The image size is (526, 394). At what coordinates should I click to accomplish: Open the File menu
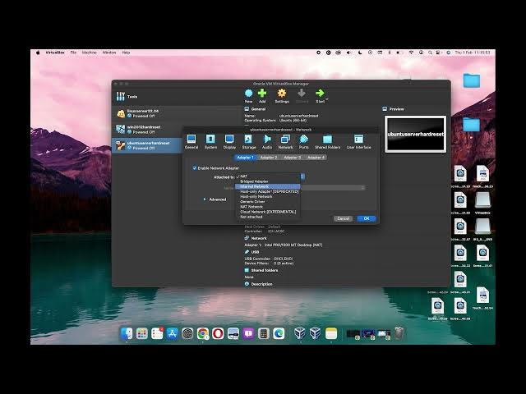point(73,53)
